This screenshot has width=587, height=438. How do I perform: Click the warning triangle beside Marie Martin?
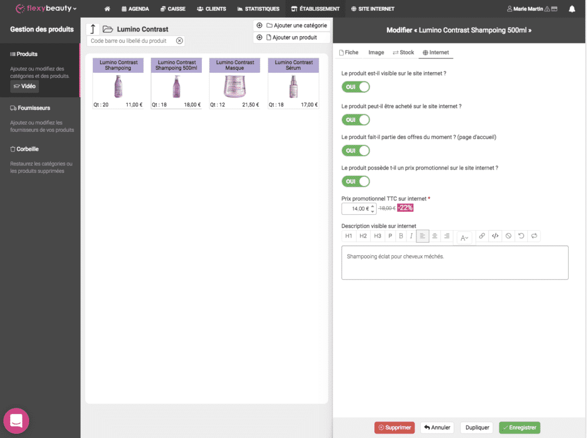[x=547, y=9]
